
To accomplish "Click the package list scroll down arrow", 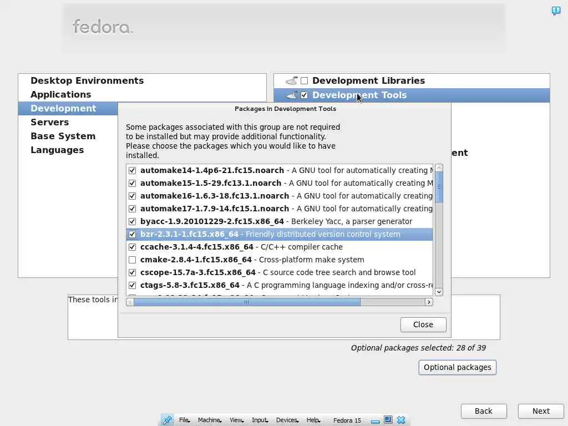I will click(439, 292).
